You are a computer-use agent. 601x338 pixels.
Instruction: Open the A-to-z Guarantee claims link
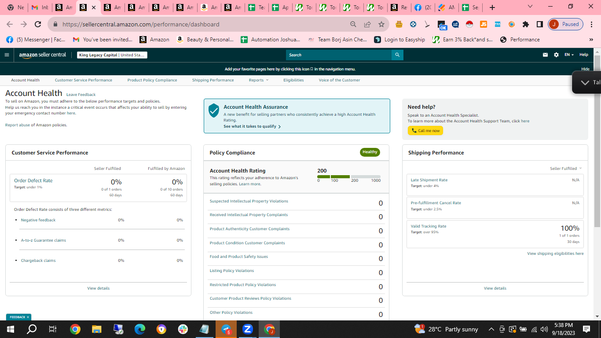pyautogui.click(x=44, y=240)
